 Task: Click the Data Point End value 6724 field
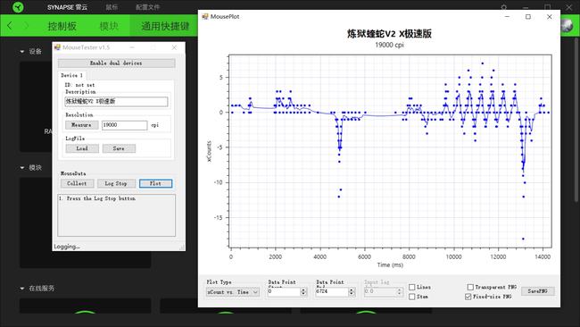[x=332, y=292]
